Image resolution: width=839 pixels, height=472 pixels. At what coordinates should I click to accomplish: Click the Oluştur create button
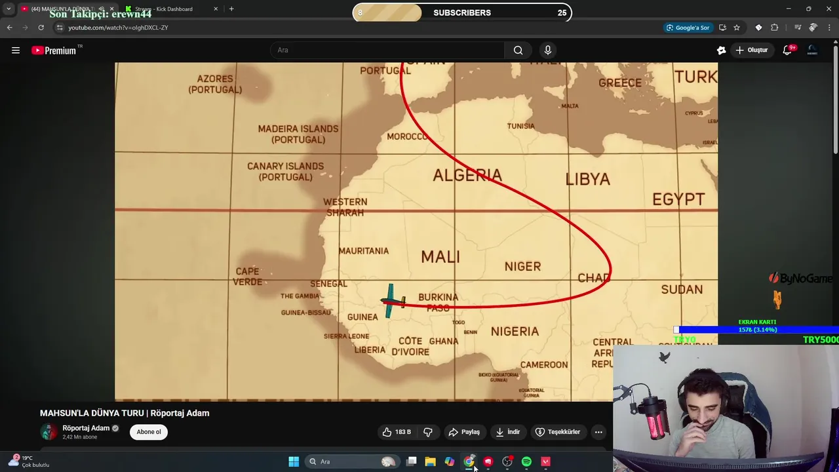pos(752,50)
